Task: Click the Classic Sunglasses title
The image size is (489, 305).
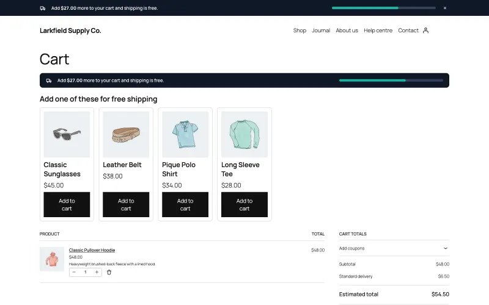Action: point(62,170)
